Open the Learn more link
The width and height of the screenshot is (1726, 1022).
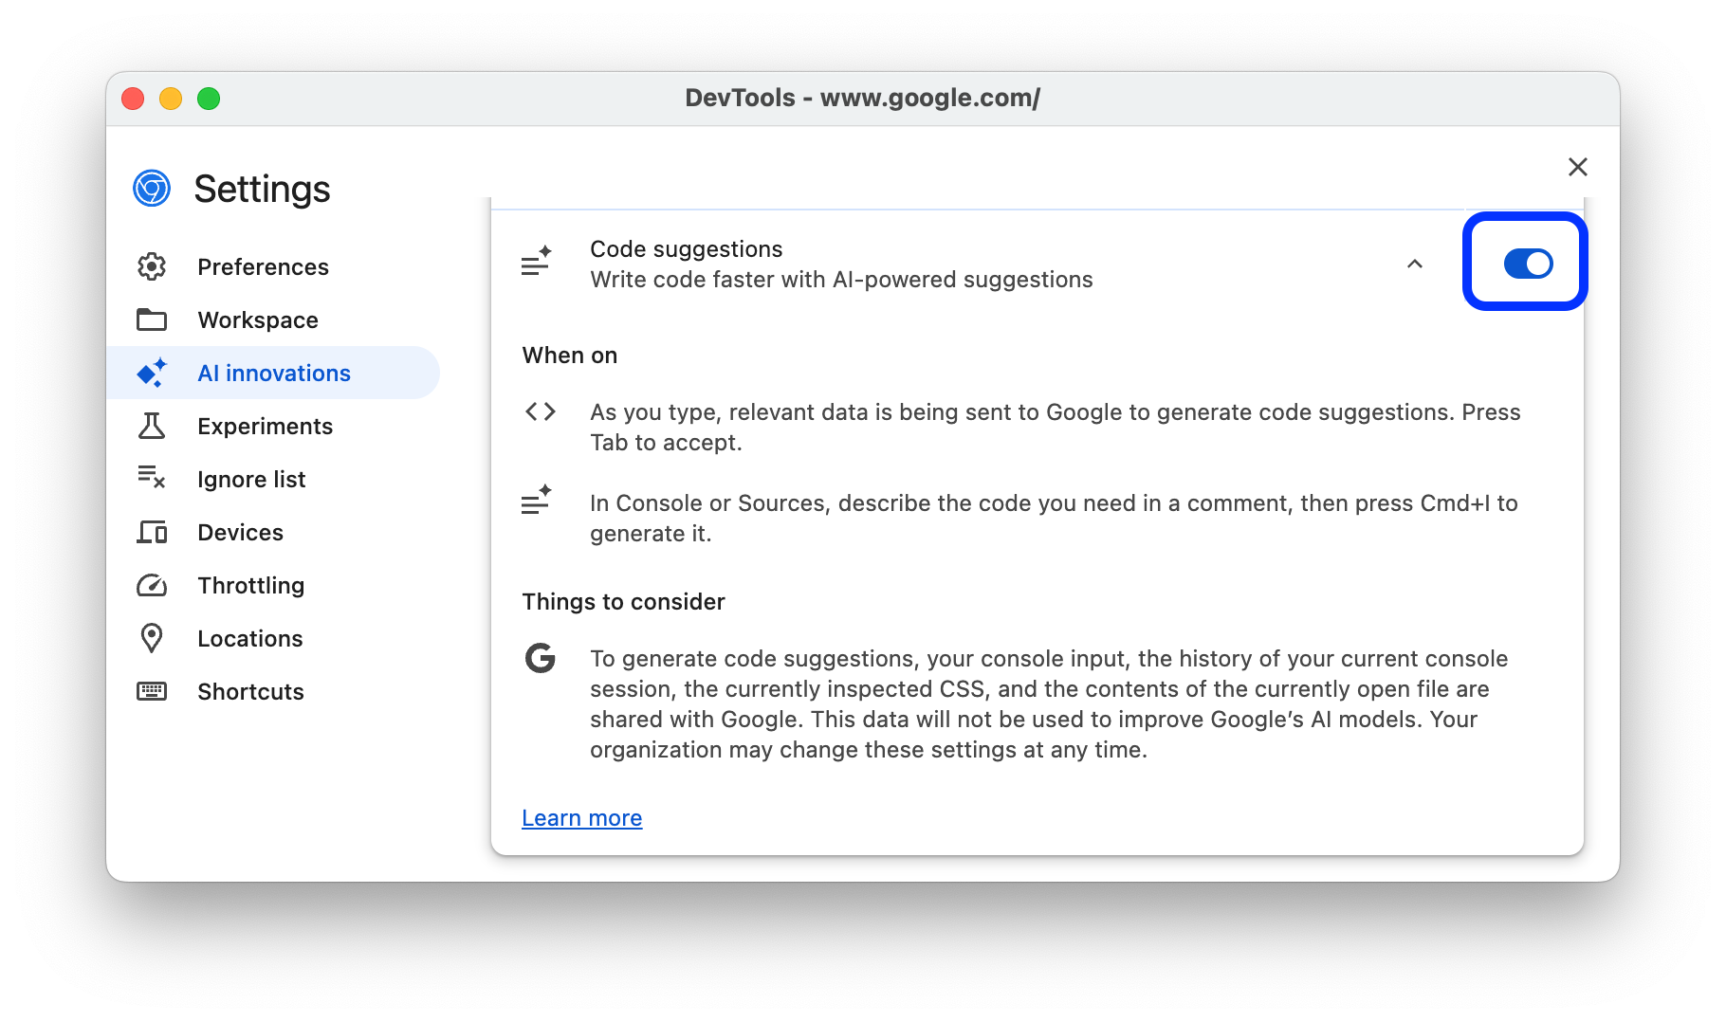pos(581,817)
